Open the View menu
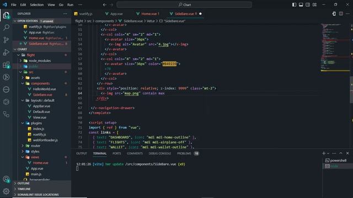This screenshot has width=353, height=198. point(51,5)
